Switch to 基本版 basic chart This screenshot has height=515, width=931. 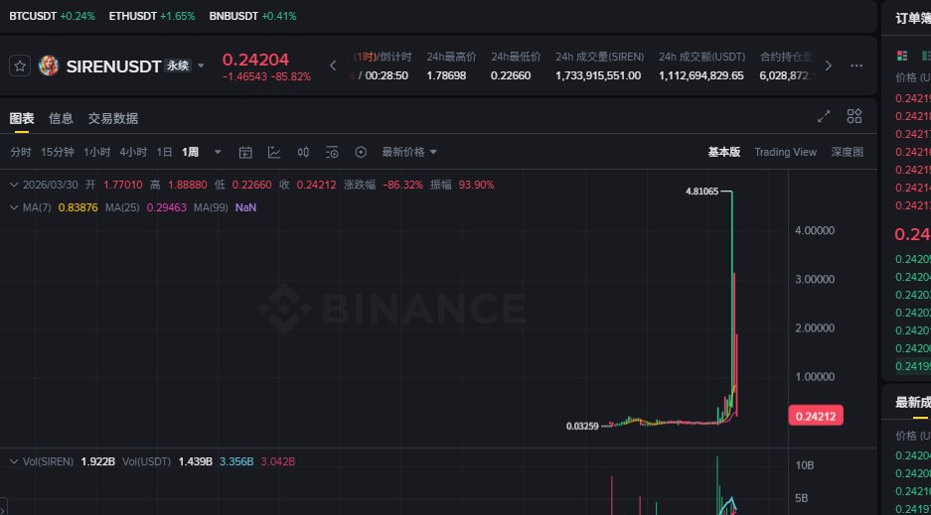(723, 152)
